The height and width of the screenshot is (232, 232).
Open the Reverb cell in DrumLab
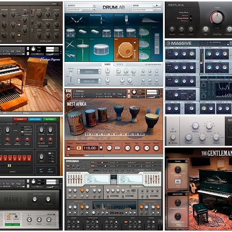151,20
